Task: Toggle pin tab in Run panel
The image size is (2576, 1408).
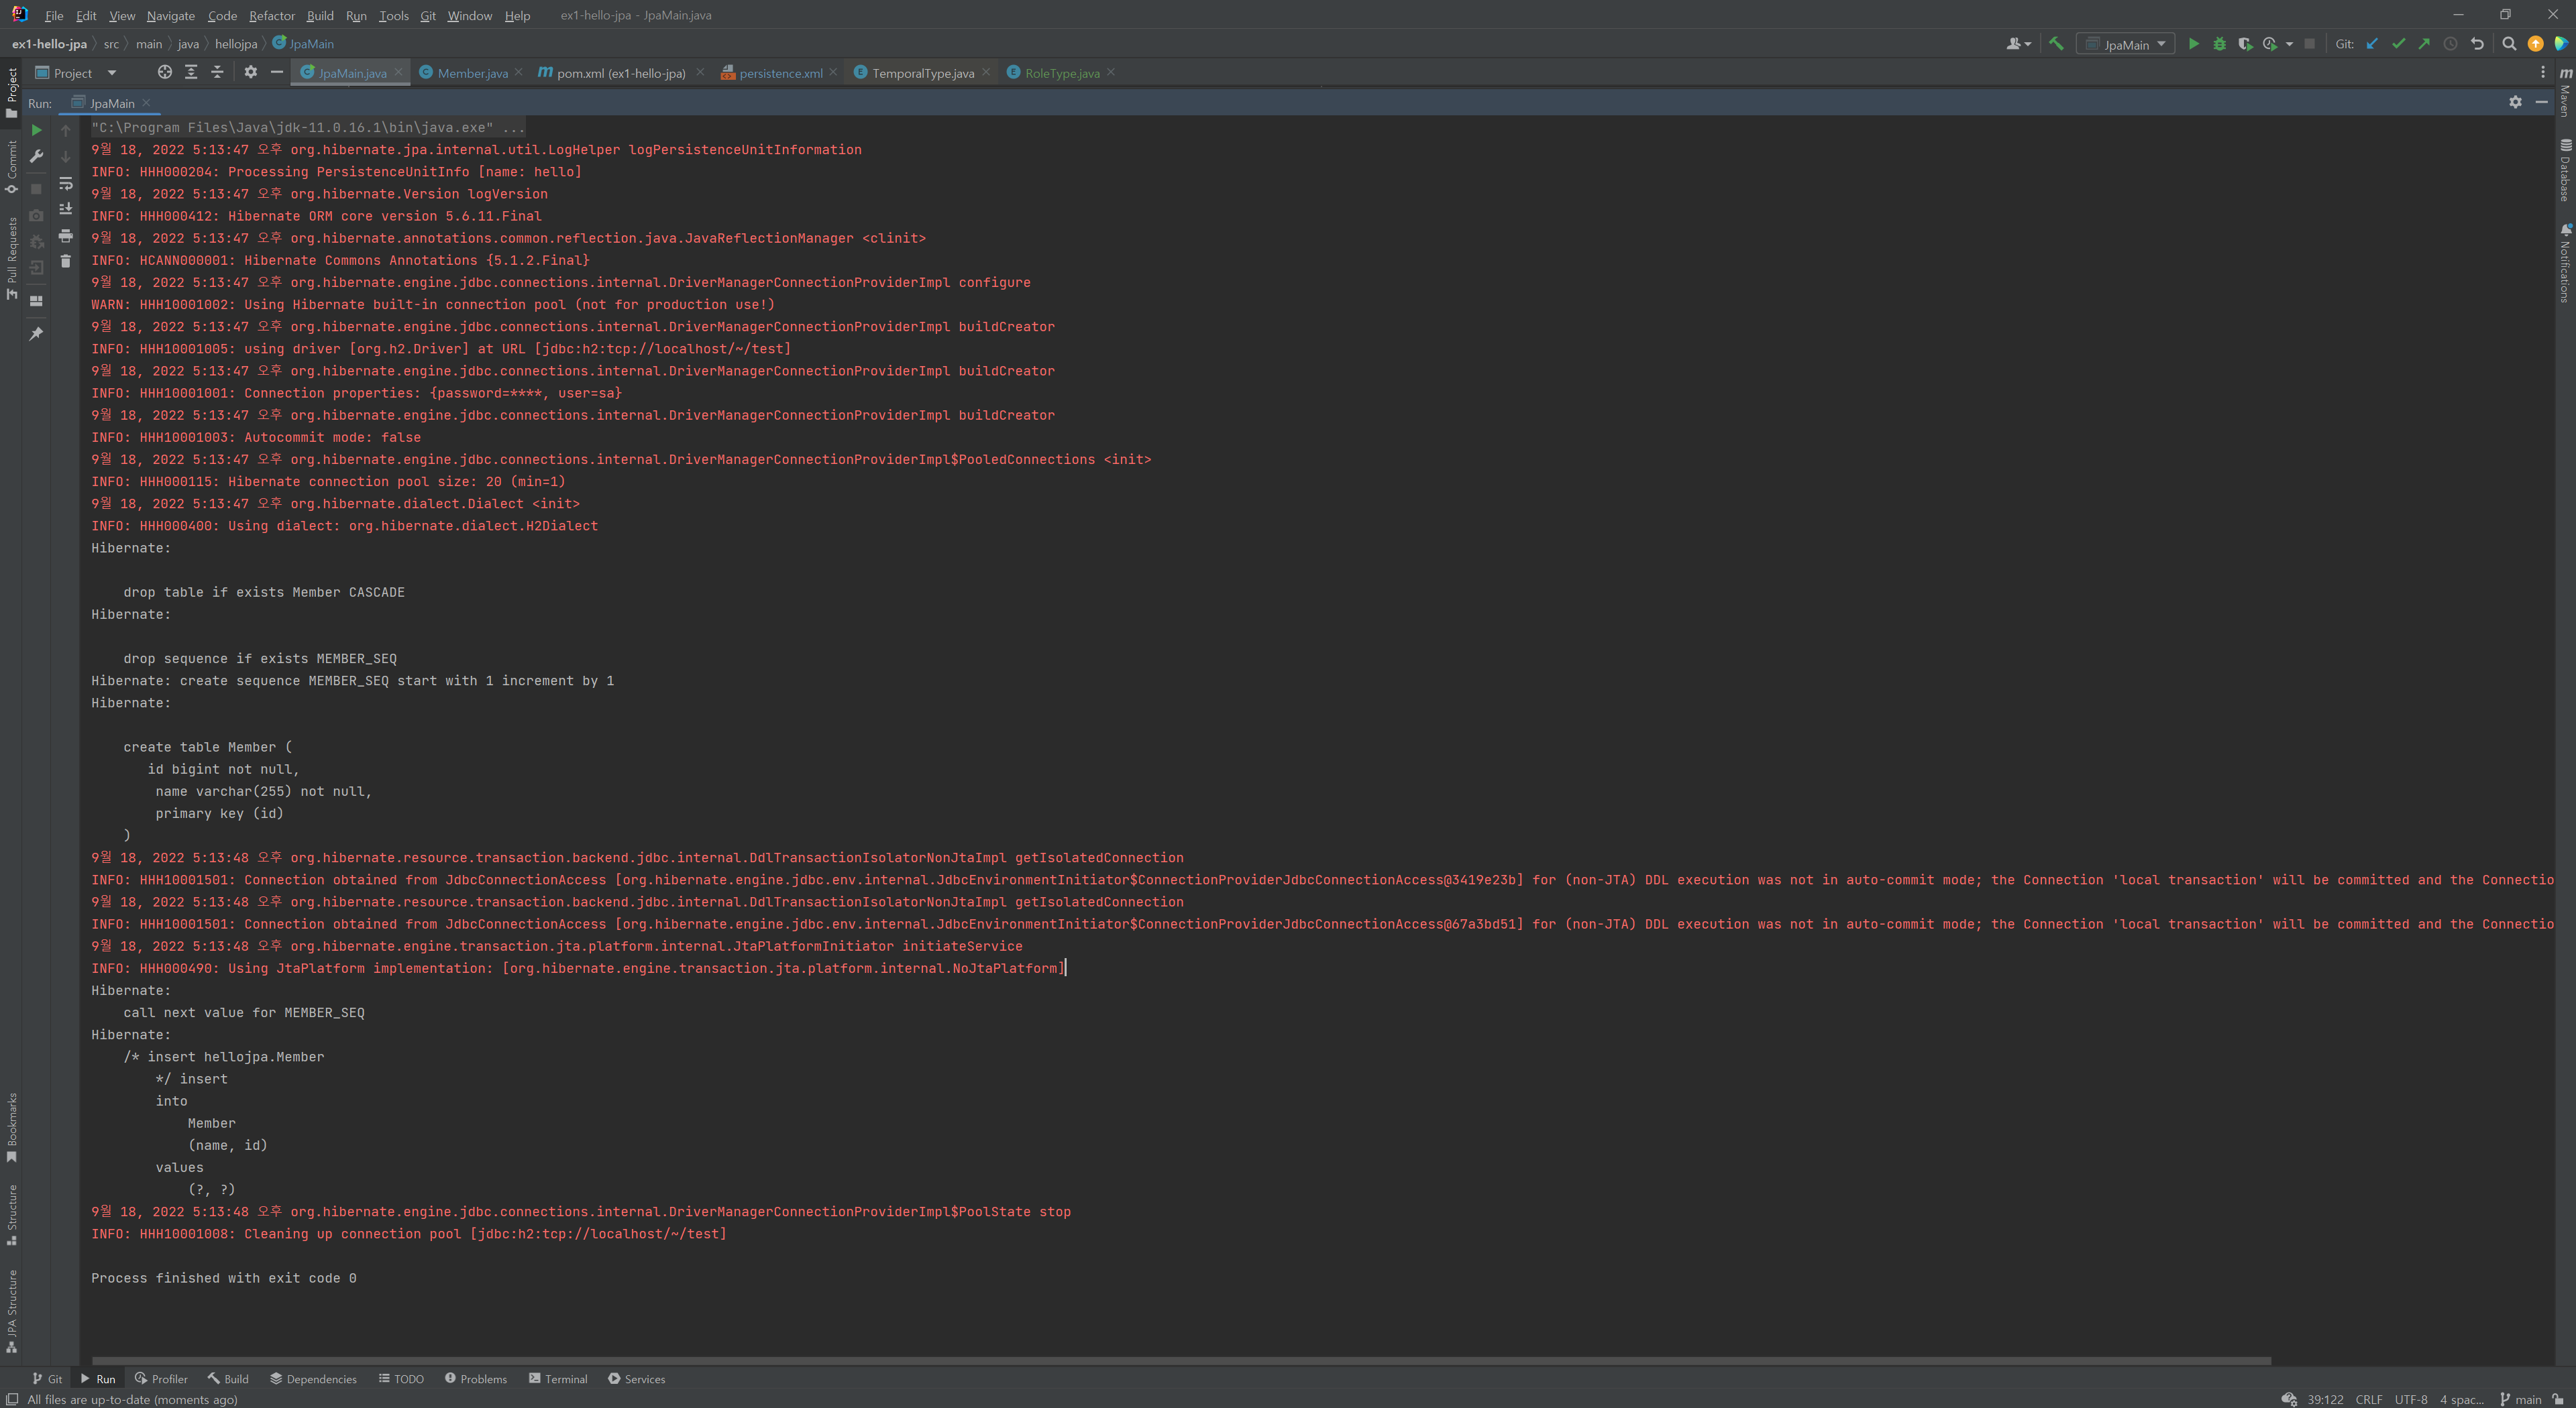Action: [x=36, y=334]
